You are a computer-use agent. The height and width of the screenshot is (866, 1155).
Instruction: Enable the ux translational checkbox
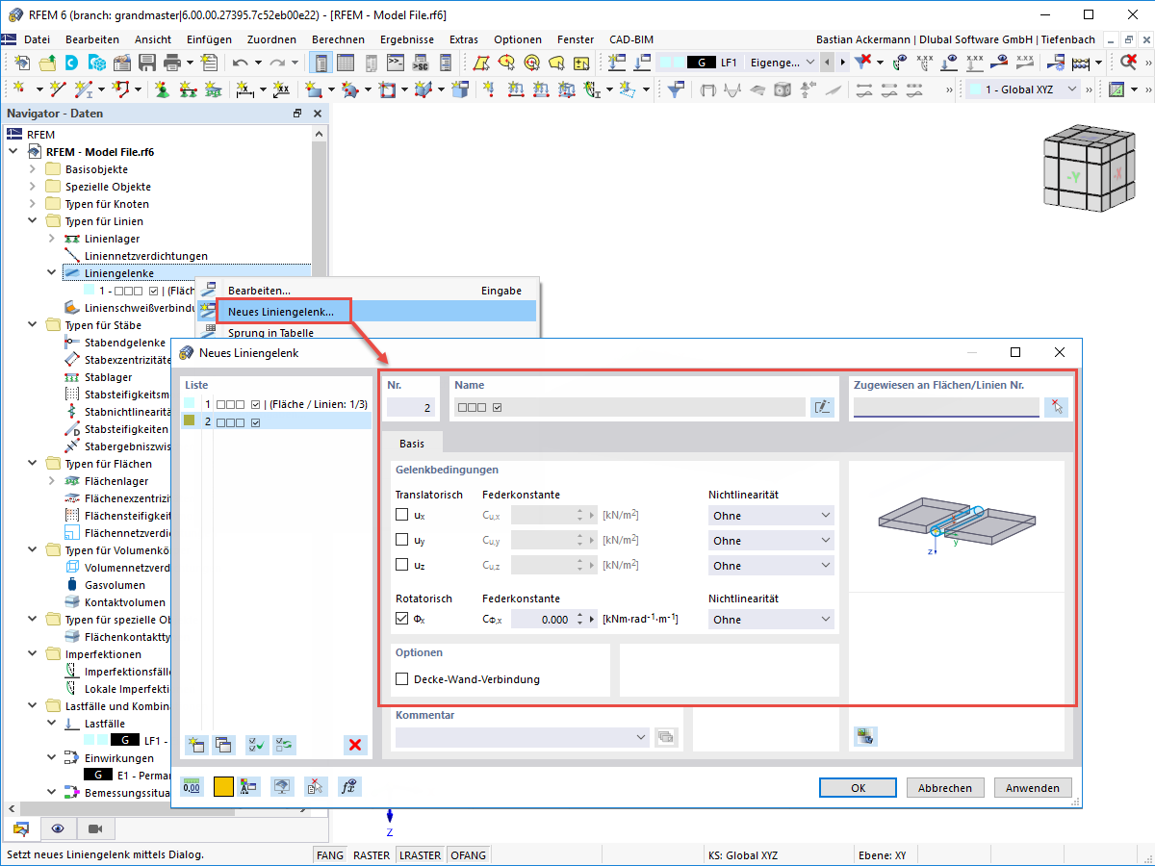click(402, 516)
